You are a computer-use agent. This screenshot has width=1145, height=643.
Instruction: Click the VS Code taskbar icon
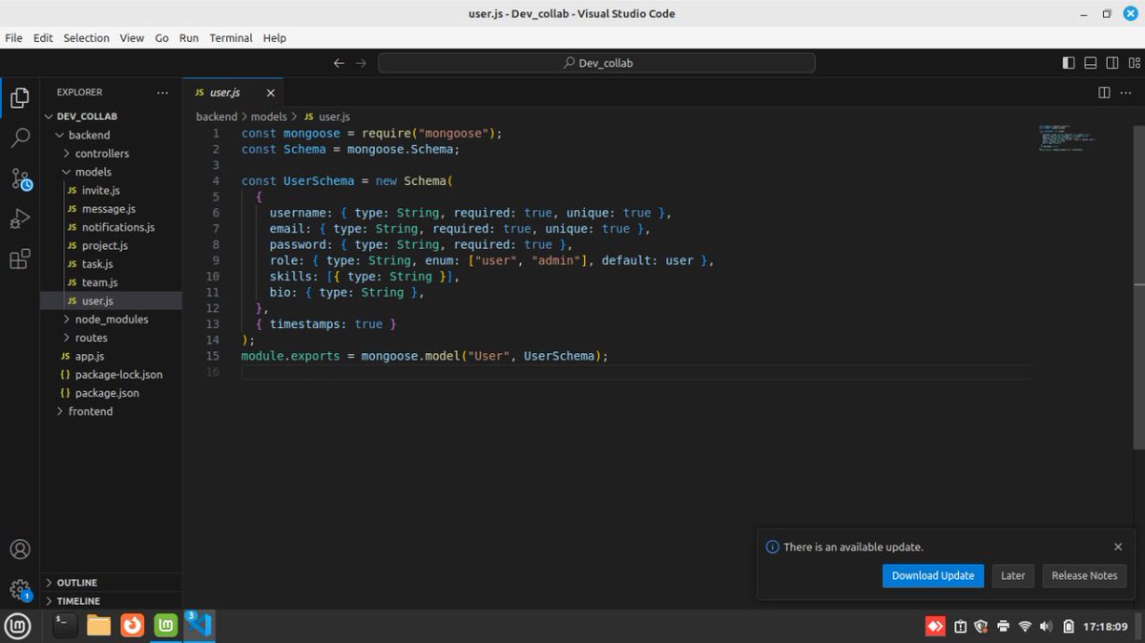pos(199,626)
